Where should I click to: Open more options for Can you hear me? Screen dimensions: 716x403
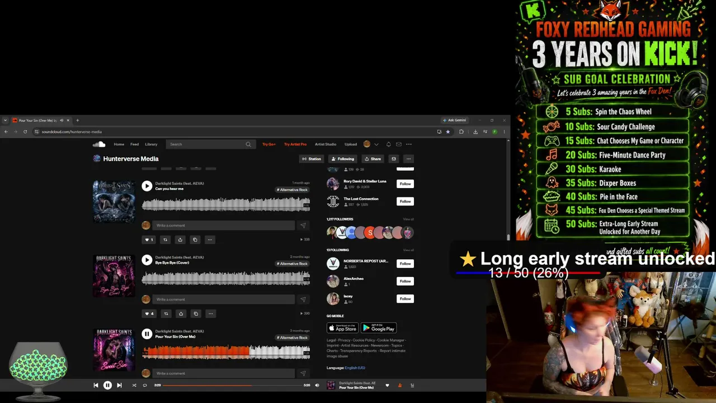210,240
